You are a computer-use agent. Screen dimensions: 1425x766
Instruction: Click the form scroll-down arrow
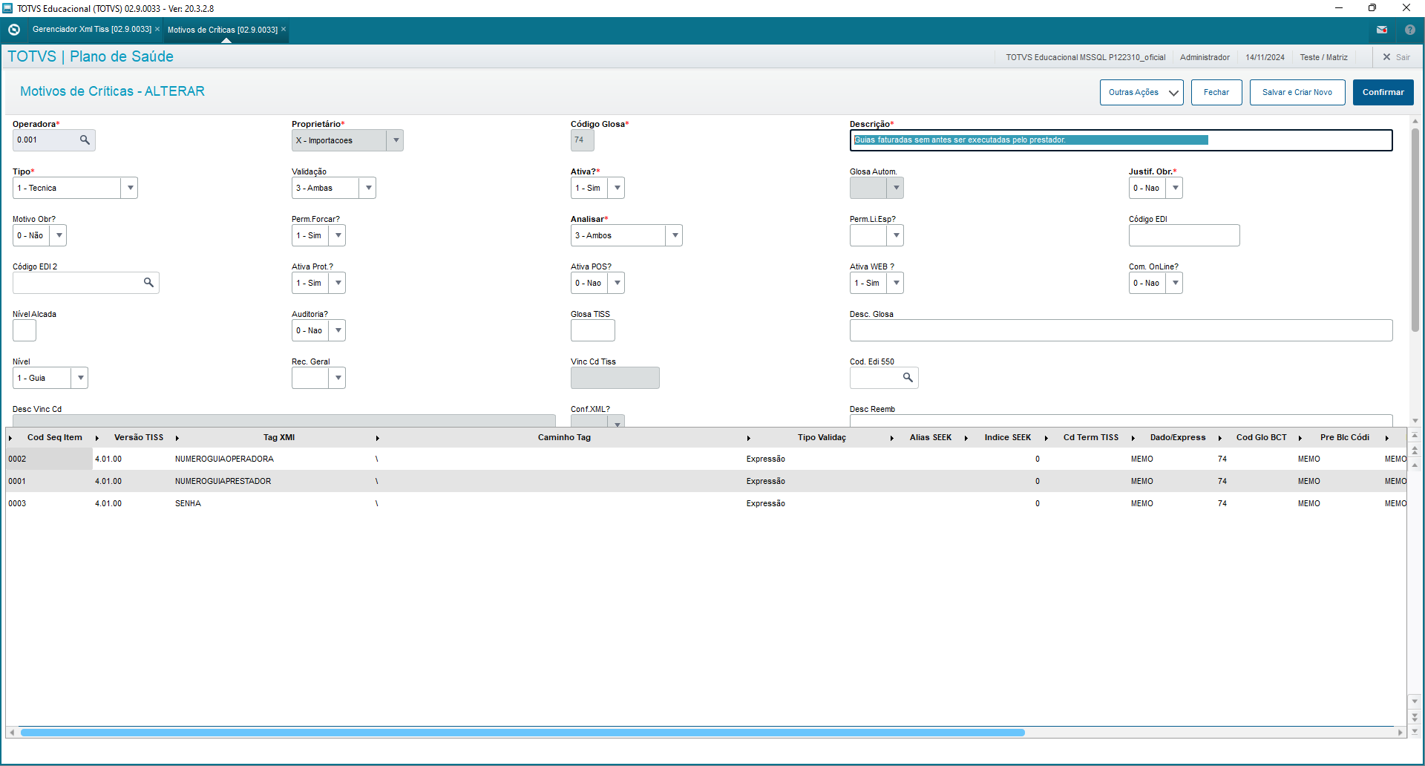click(x=1415, y=421)
